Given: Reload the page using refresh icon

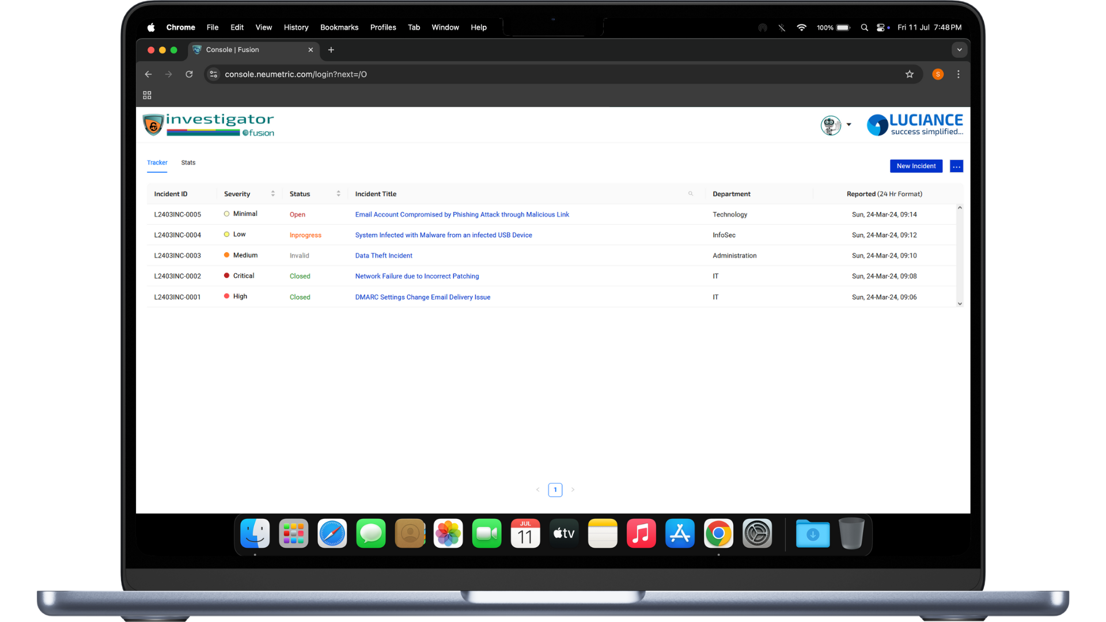Looking at the screenshot, I should [x=189, y=74].
